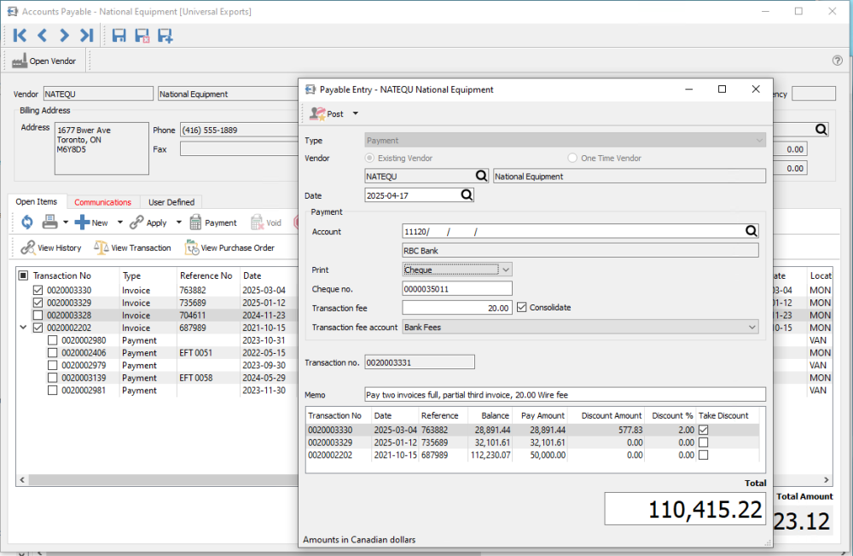
Task: Open the print options dropdown arrow
Action: pos(66,222)
